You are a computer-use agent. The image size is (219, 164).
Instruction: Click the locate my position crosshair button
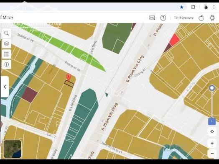[x=212, y=131]
